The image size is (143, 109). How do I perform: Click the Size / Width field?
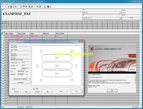coord(20,52)
